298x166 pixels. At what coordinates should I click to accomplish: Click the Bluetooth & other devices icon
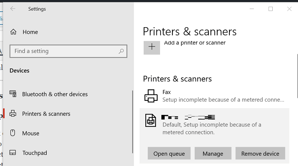pos(13,94)
